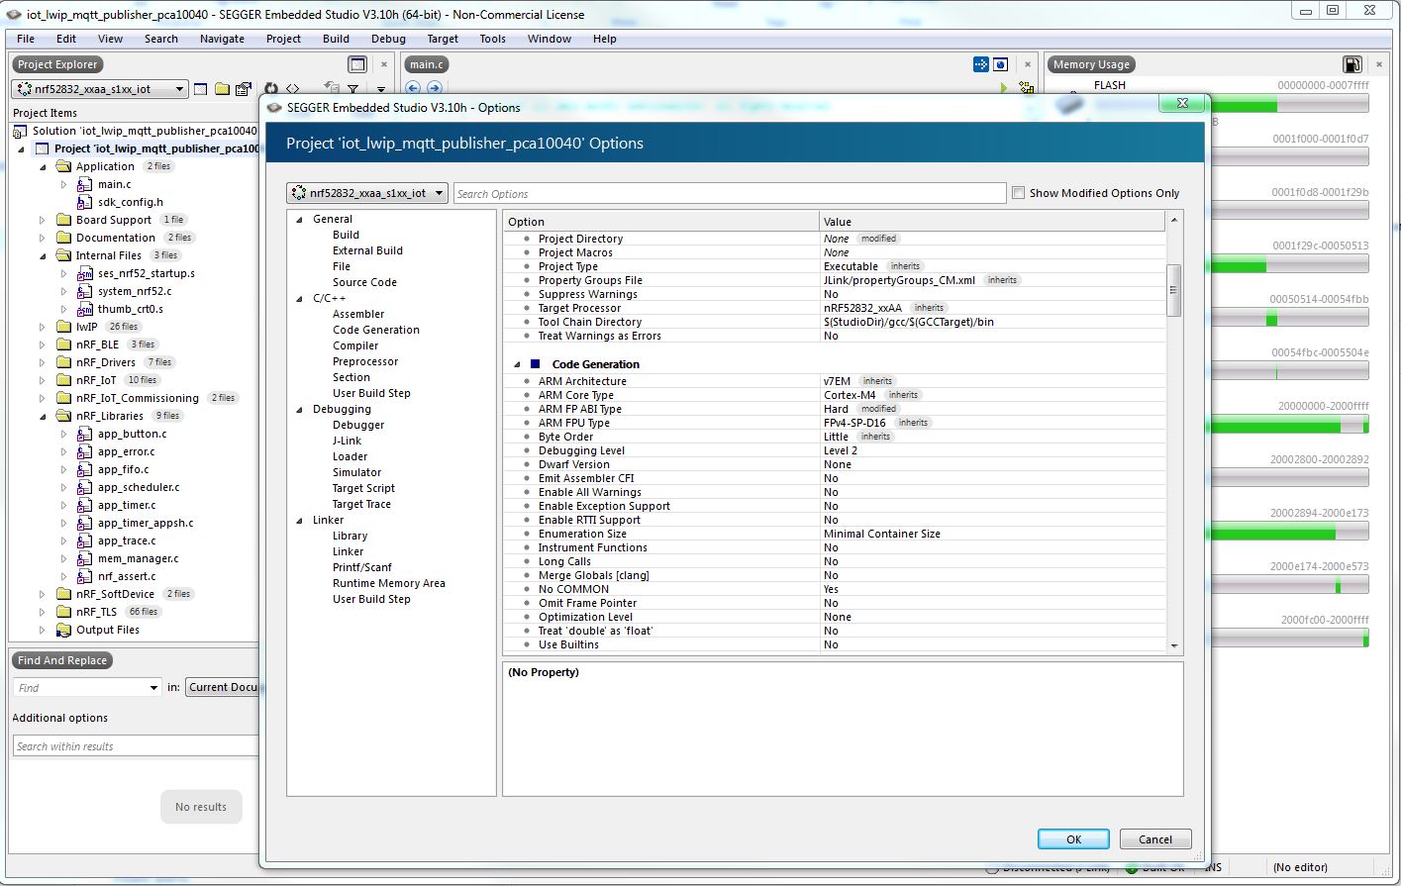The height and width of the screenshot is (886, 1401).
Task: Select J-Link under Debugging options
Action: 347,442
